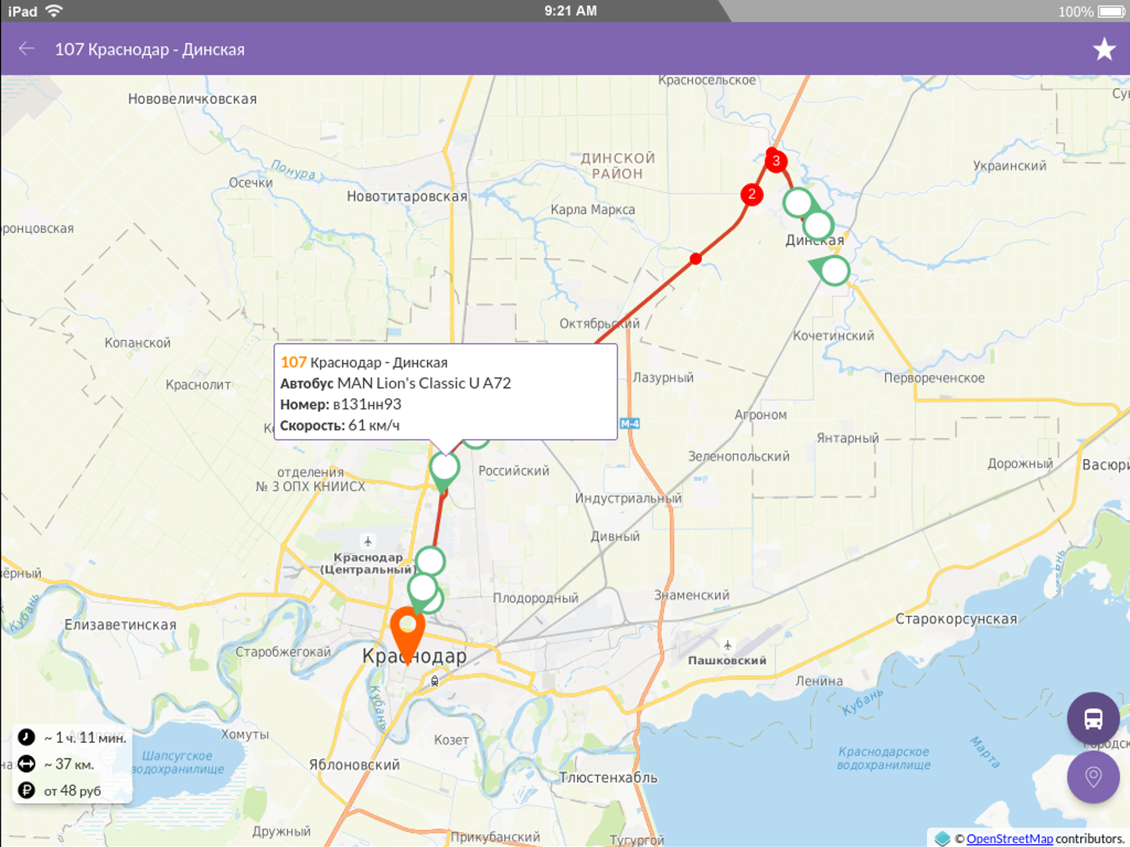Tap the 'Нововеличковская' map label
Screen dimensions: 1130x847
click(192, 98)
